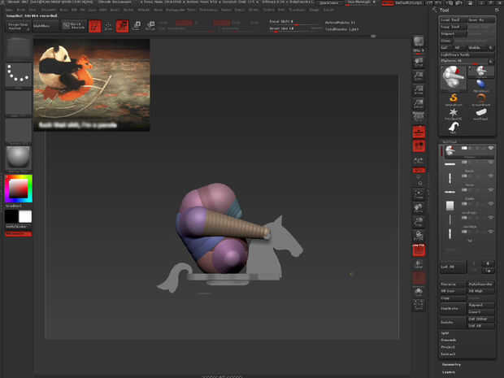The image size is (504, 378).
Task: Expand the Geometry section
Action: [x=451, y=364]
